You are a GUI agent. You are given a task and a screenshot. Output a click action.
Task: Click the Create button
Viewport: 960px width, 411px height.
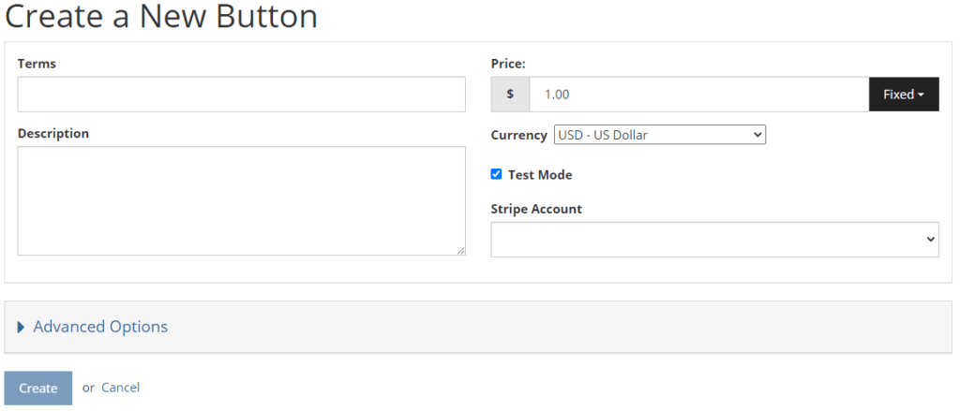click(x=37, y=388)
